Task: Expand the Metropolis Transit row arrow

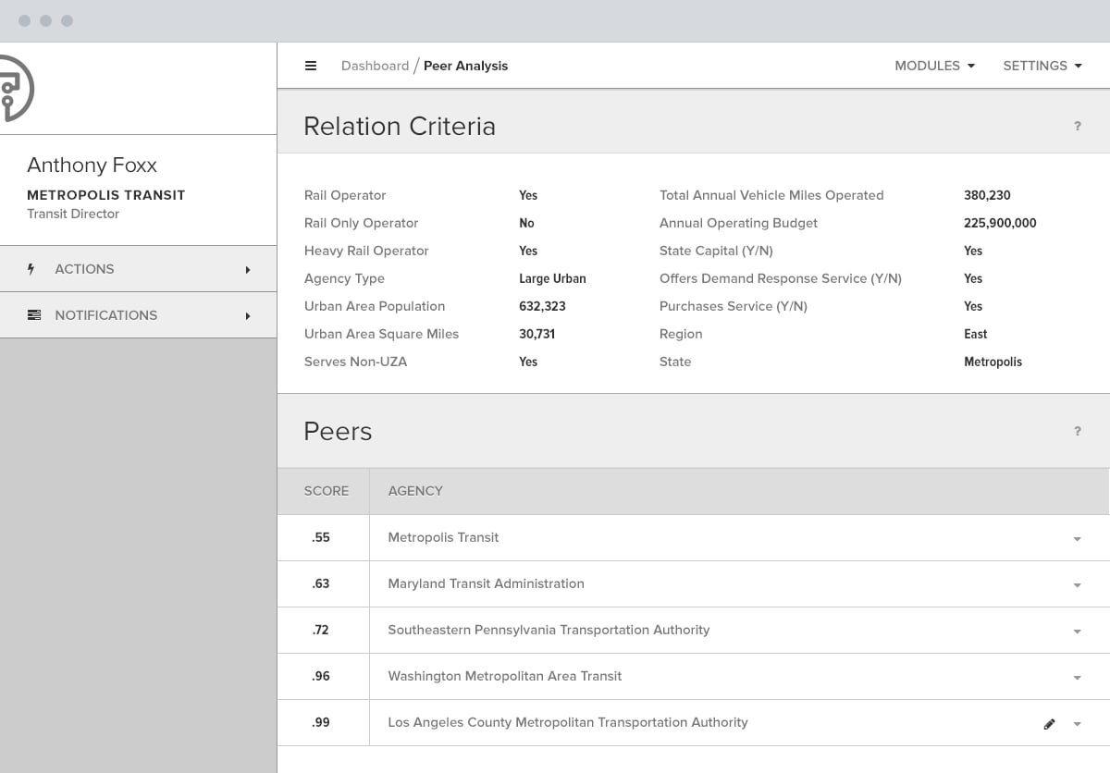Action: (1077, 539)
